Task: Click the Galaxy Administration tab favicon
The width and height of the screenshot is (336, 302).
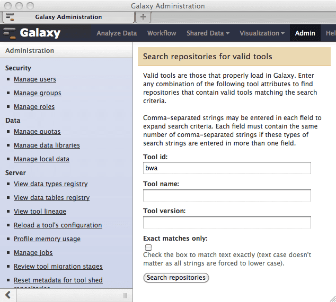Action: (10, 17)
